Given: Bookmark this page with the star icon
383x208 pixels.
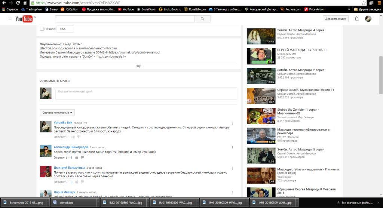Looking at the screenshot, I should [364, 3].
